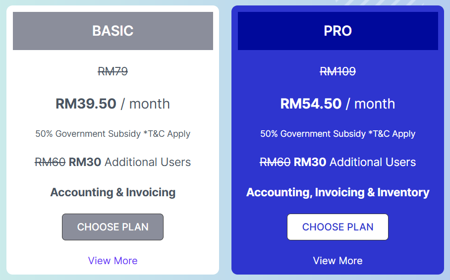Open View More under the Pro plan
This screenshot has width=450, height=280.
(x=337, y=261)
